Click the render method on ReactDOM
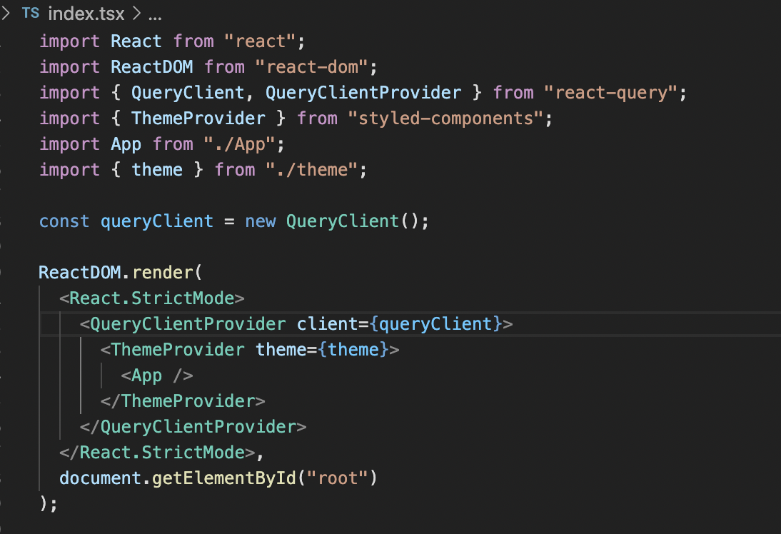781x534 pixels. point(162,273)
